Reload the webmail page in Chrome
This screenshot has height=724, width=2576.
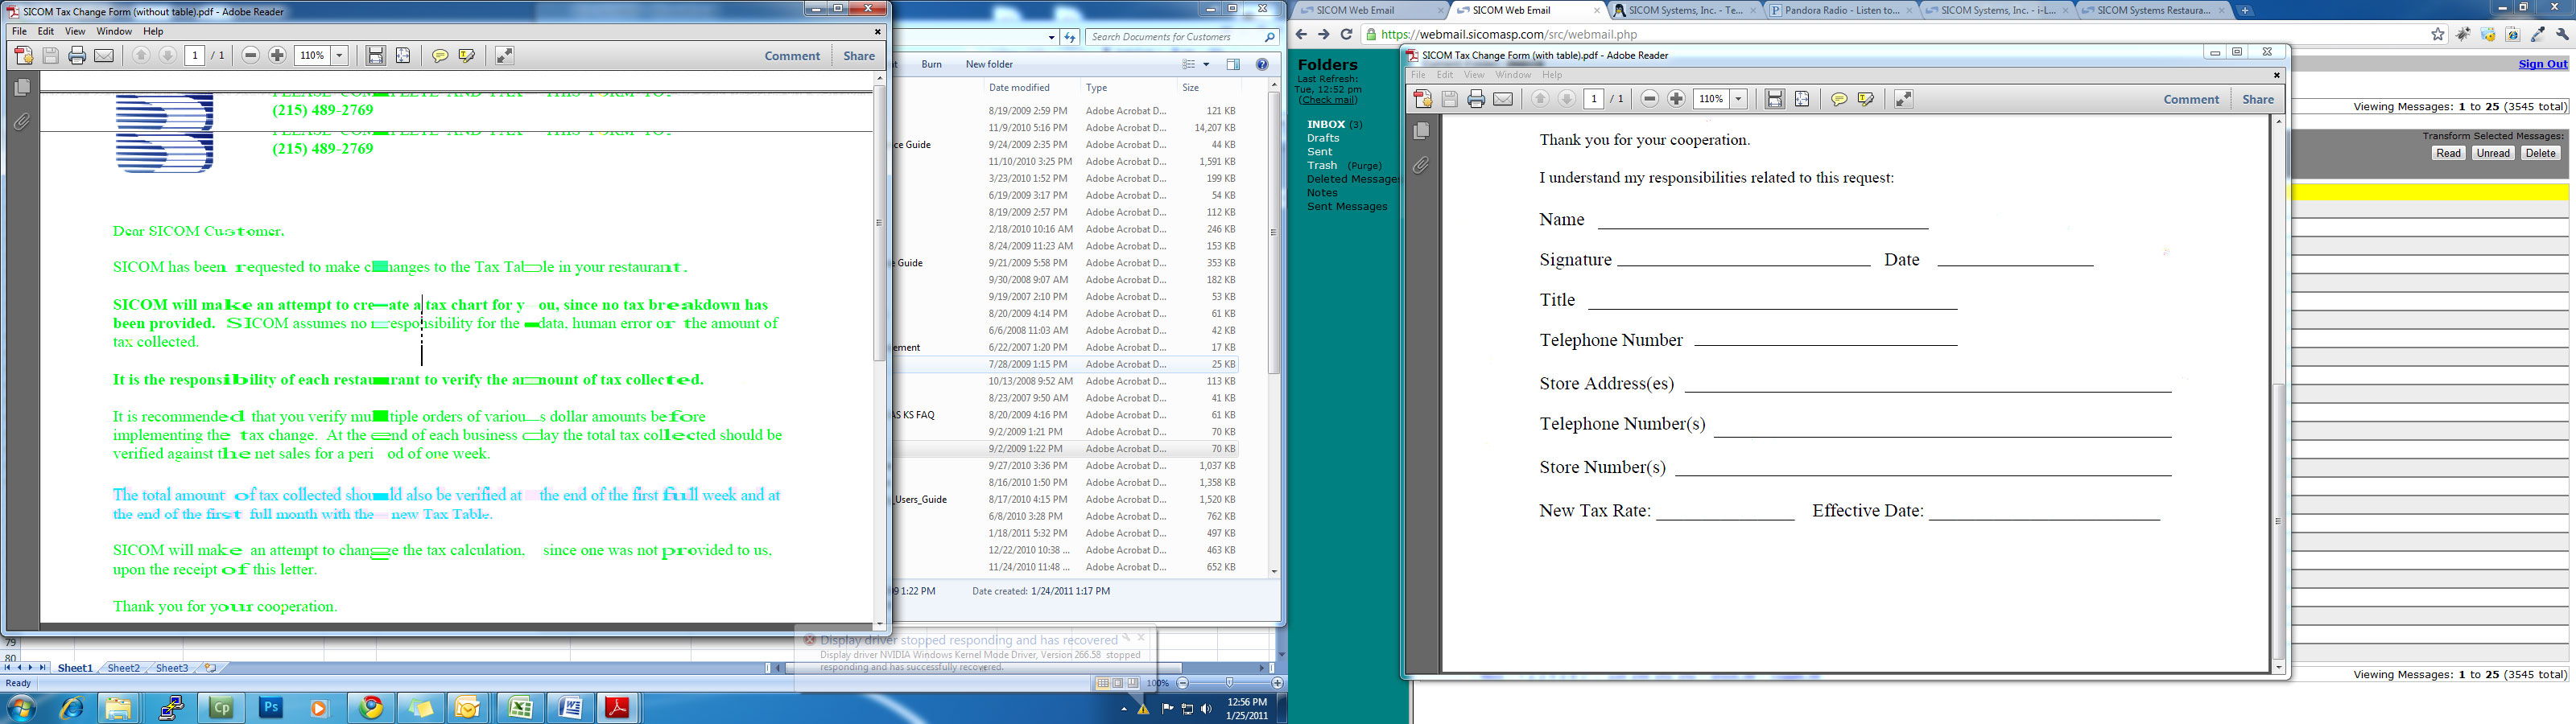click(x=1346, y=34)
